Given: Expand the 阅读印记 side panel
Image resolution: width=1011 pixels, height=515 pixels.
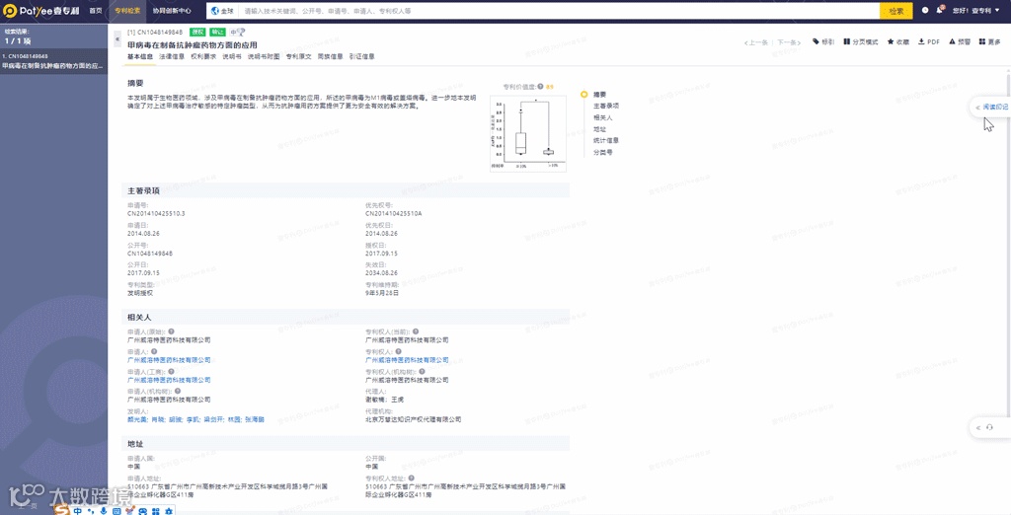Looking at the screenshot, I should click(991, 107).
